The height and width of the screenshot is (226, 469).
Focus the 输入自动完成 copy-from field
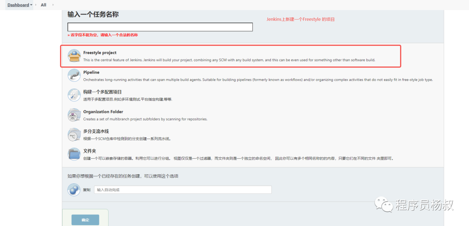183,190
